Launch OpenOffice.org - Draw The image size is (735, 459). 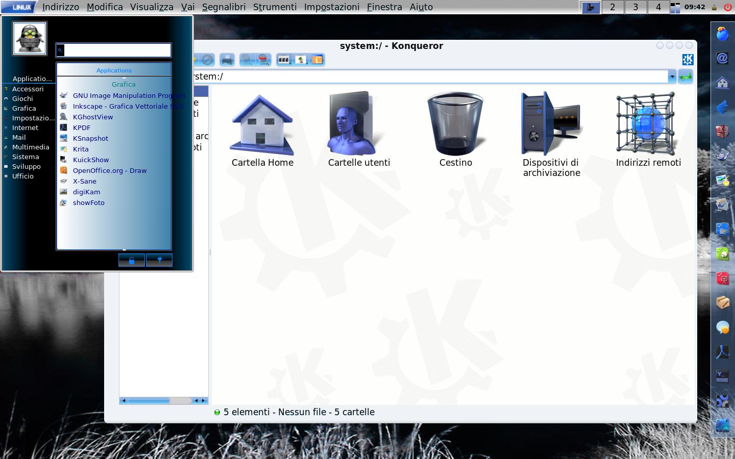pos(103,170)
